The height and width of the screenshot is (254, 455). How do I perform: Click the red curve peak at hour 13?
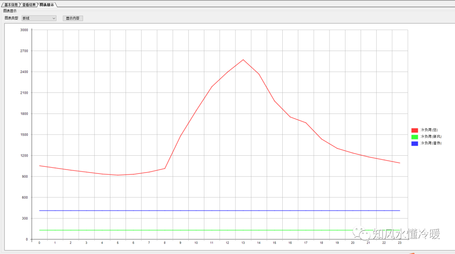click(x=243, y=60)
